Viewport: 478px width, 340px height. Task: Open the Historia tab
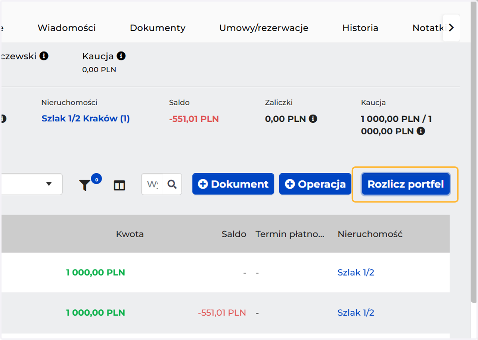pos(360,28)
